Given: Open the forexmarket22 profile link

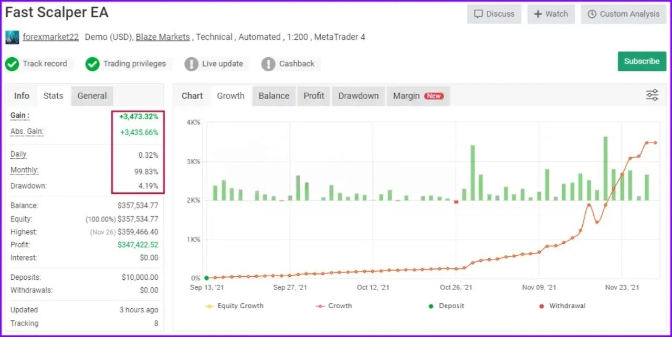Looking at the screenshot, I should 50,37.
